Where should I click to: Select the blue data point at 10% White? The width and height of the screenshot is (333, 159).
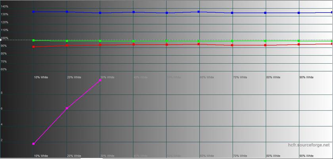(x=34, y=12)
